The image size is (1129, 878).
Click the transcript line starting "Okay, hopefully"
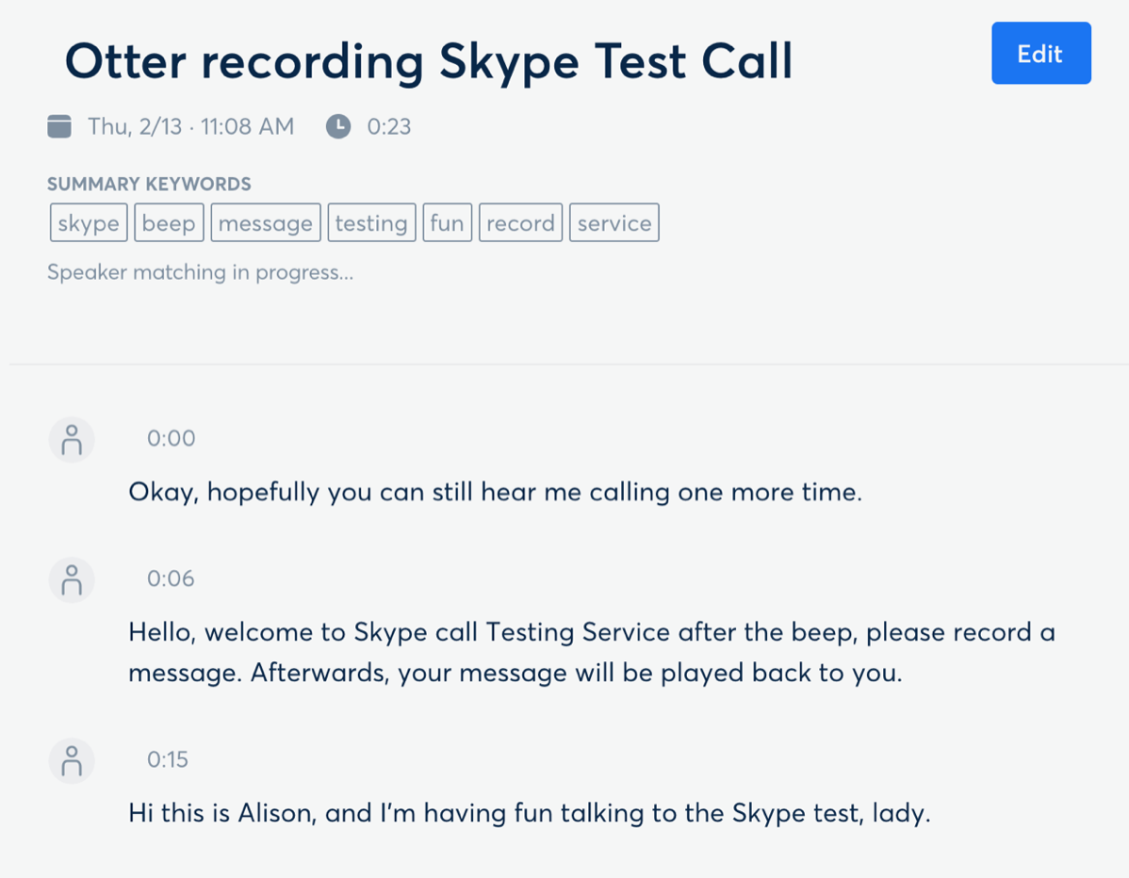click(495, 492)
